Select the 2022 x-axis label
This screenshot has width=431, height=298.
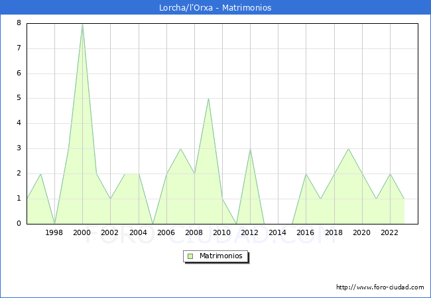[390, 232]
